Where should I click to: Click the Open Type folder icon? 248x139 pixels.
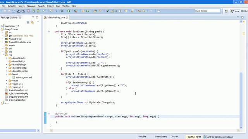pos(95,11)
